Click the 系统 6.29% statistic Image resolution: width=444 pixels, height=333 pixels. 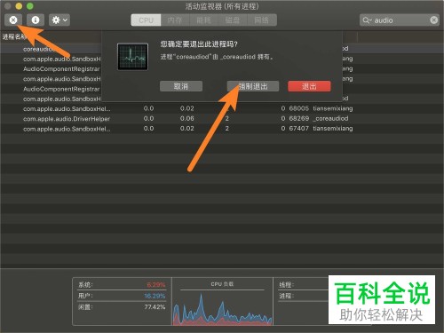(x=122, y=285)
